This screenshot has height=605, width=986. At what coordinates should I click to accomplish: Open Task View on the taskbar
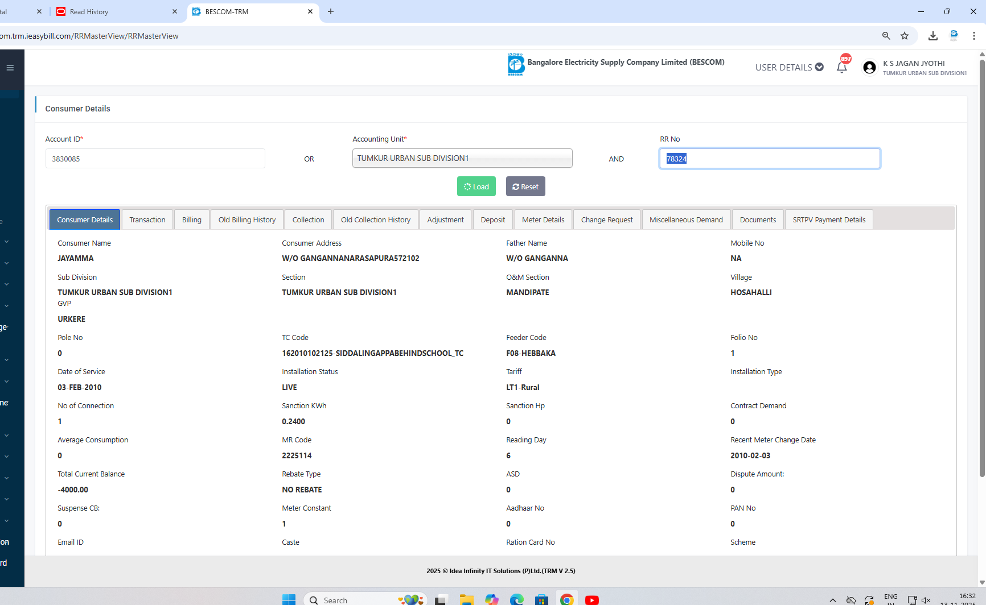(x=441, y=600)
